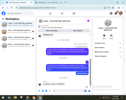Open the browser zoom magnifier icon
The image size is (126, 100).
(x=109, y=8)
